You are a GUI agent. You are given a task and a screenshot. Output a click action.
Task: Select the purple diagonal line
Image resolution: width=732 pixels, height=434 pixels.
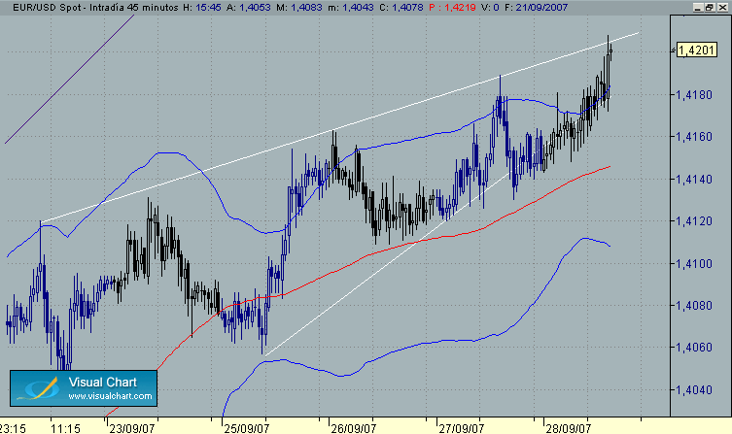pyautogui.click(x=69, y=80)
